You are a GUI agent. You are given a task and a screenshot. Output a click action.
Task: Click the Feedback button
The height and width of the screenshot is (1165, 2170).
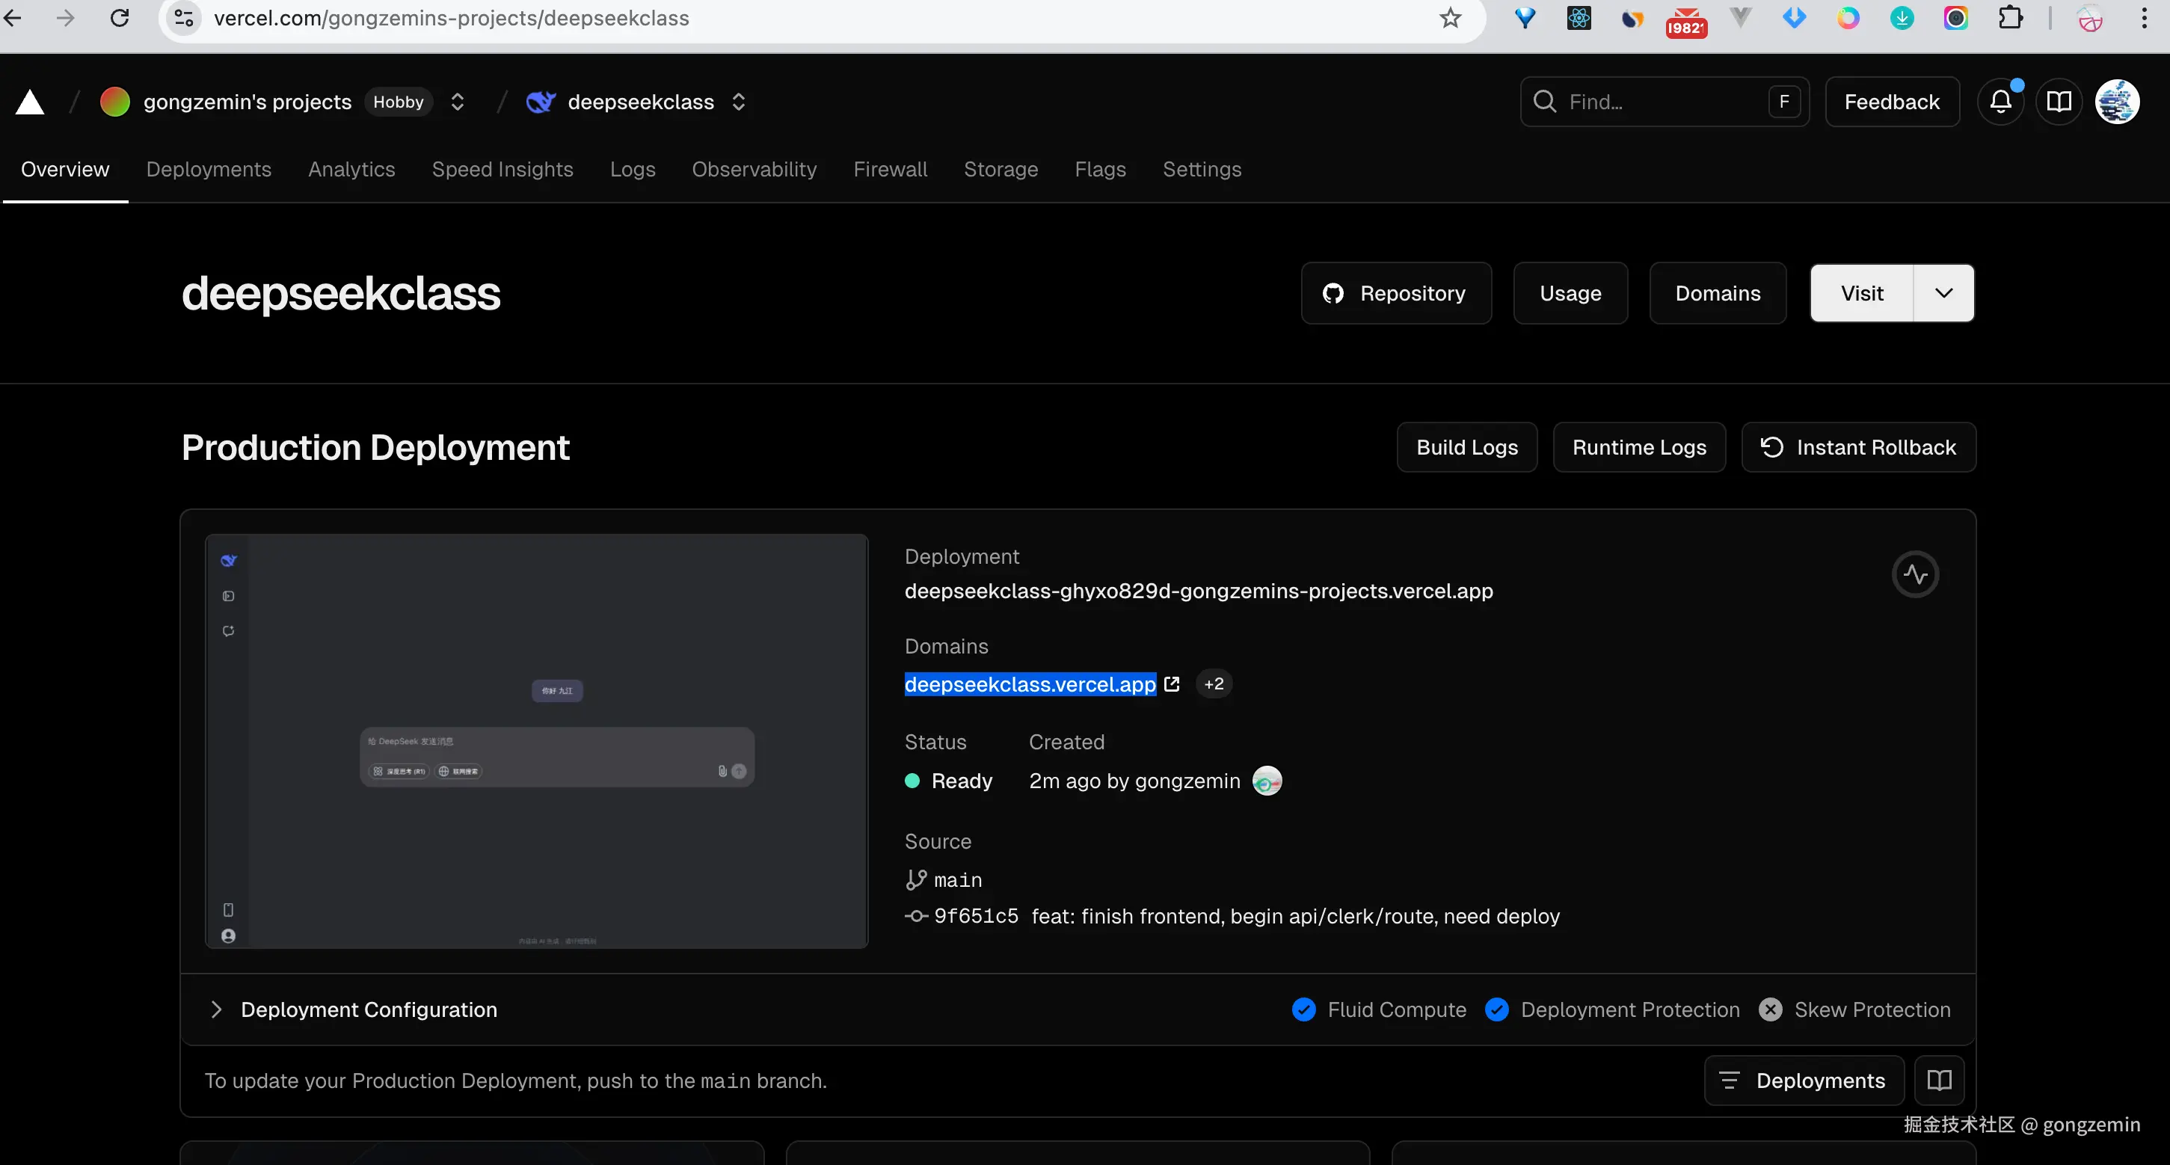click(x=1892, y=102)
